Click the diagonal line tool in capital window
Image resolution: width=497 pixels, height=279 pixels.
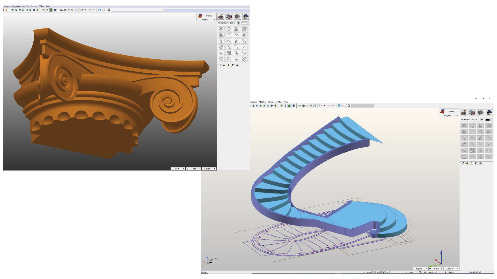244,47
